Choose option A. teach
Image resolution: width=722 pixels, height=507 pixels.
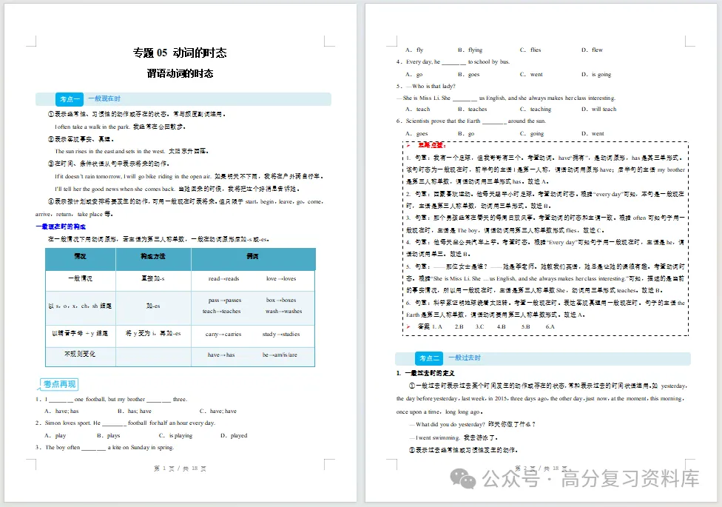coord(418,110)
